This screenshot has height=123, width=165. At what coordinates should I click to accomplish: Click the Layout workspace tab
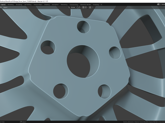coord(3,5)
